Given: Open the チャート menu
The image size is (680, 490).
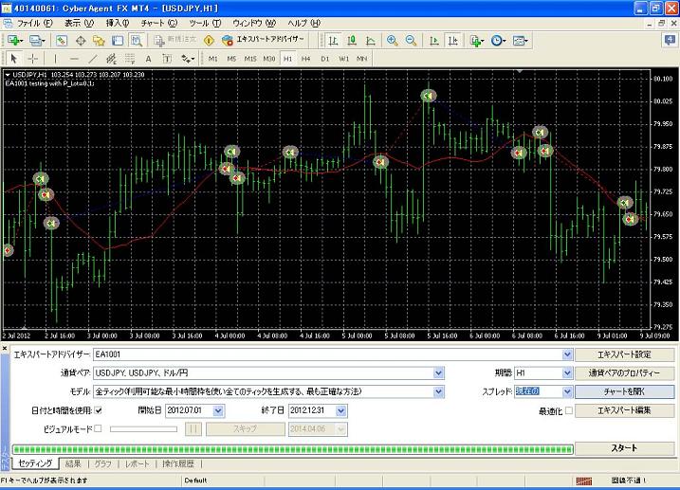Looking at the screenshot, I should click(159, 23).
